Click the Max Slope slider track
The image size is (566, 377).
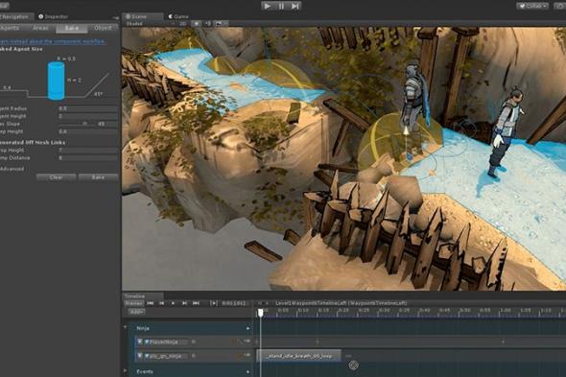(76, 124)
